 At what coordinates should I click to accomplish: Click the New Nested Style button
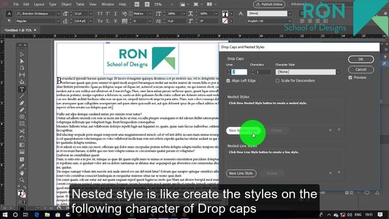click(x=243, y=130)
